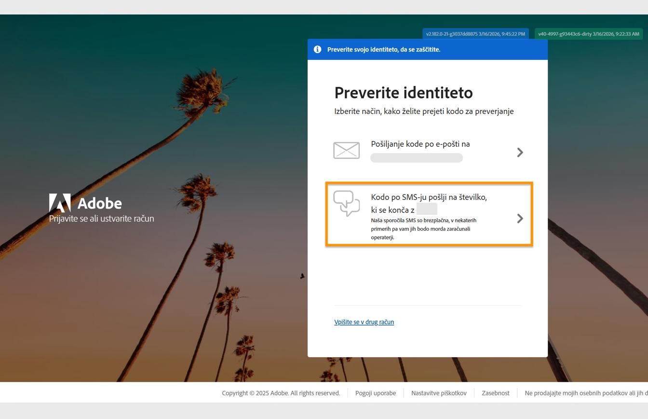648x419 pixels.
Task: Click the v2.182.0 version badge
Action: [475, 34]
